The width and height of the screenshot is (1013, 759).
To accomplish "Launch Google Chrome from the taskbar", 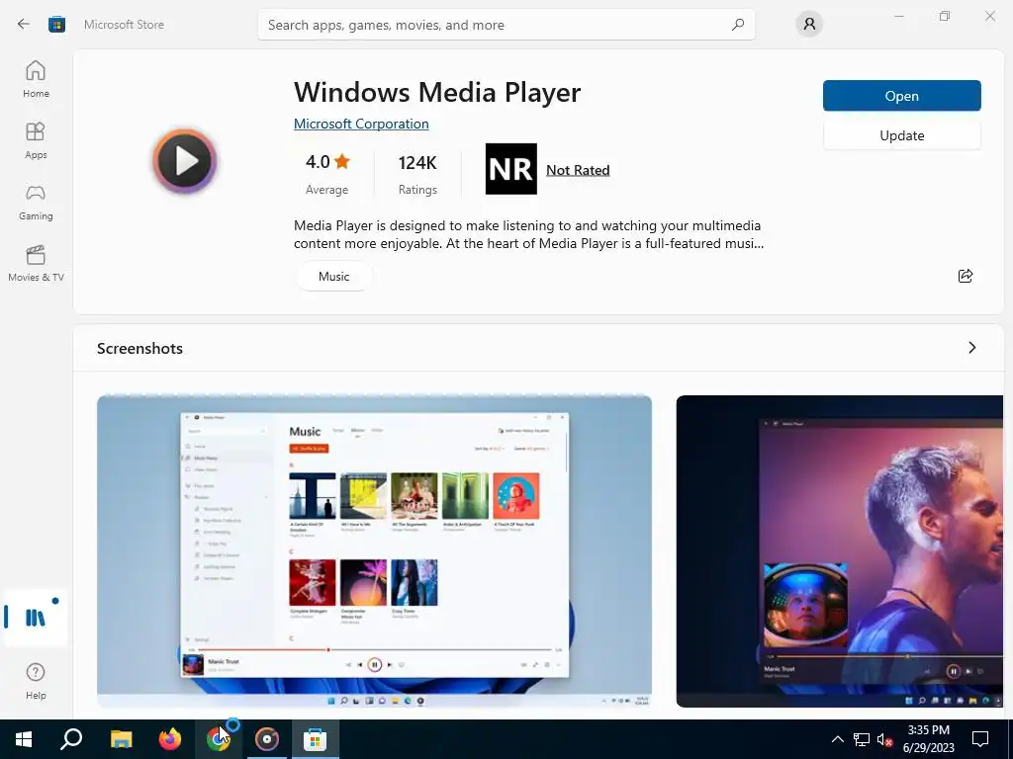I will tap(219, 739).
